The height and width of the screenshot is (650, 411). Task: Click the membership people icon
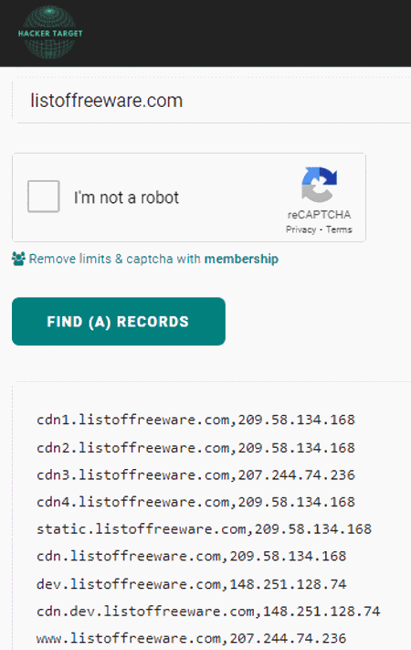point(18,259)
